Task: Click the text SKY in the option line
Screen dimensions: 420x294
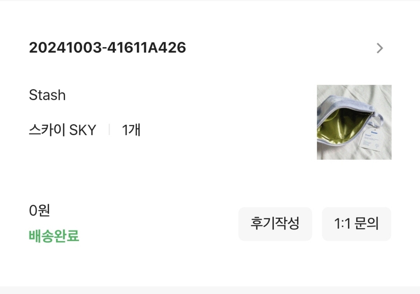Action: [83, 130]
